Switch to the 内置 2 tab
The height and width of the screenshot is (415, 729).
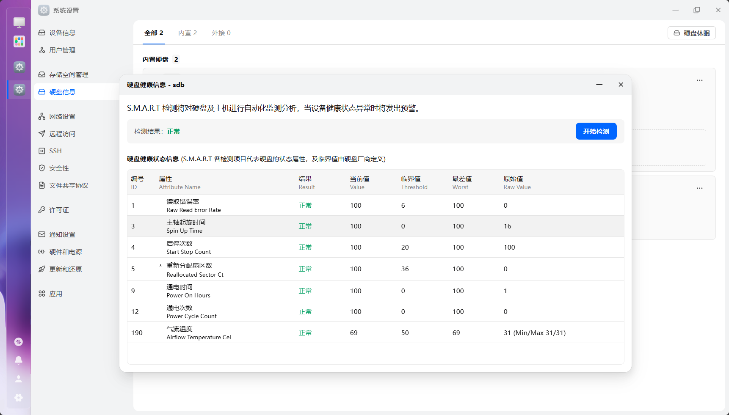click(x=187, y=33)
